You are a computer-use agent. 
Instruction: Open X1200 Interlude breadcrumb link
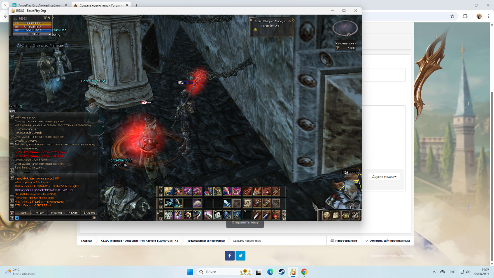139,241
